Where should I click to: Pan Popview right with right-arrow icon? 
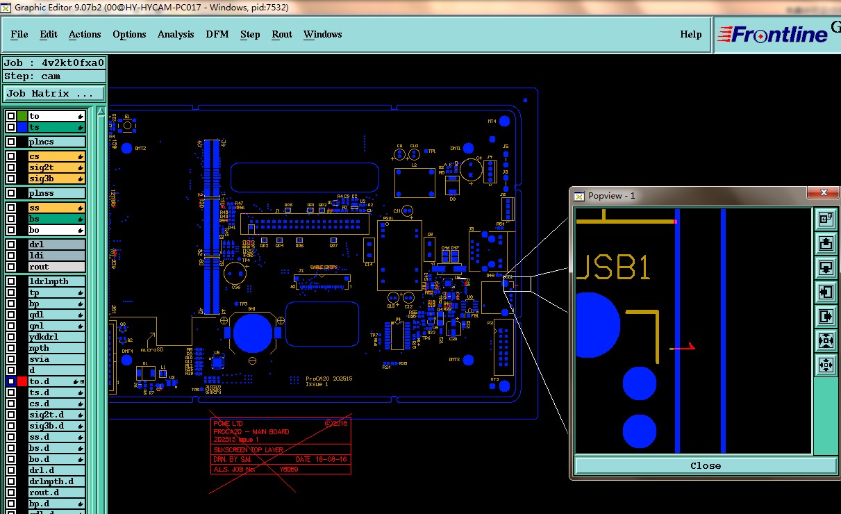click(x=826, y=316)
